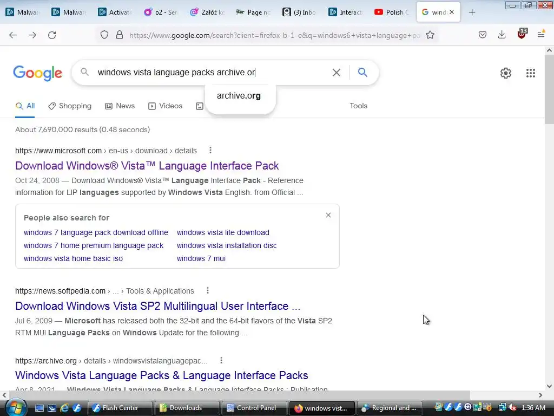This screenshot has width=554, height=416.
Task: Click the blue magnifier search button
Action: tap(362, 72)
